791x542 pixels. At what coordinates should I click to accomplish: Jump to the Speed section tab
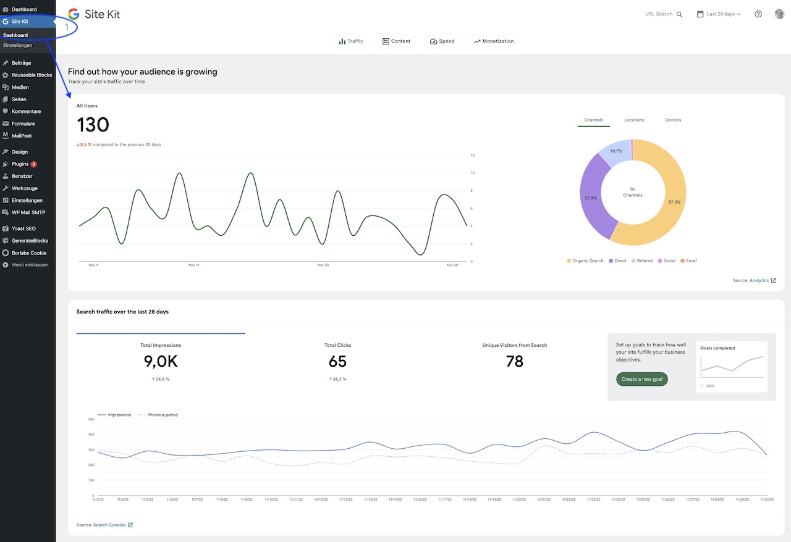coord(442,41)
